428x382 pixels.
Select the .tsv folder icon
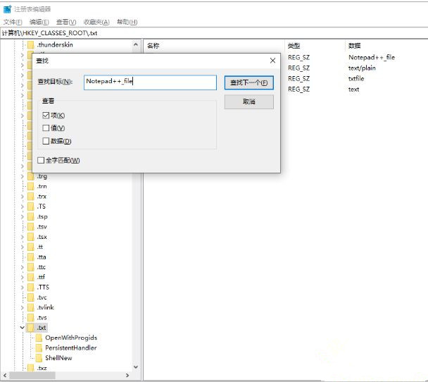point(31,227)
